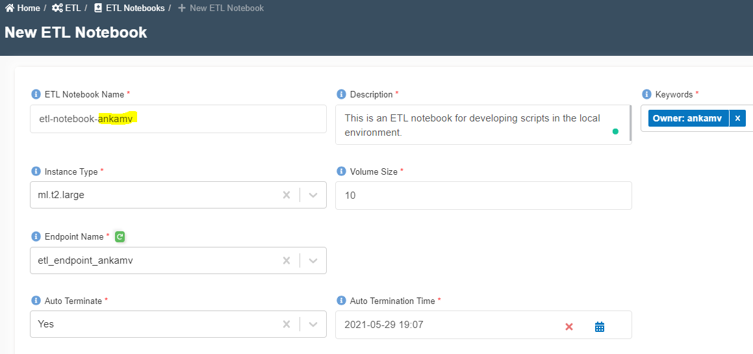Click inside the Description text area

point(483,125)
